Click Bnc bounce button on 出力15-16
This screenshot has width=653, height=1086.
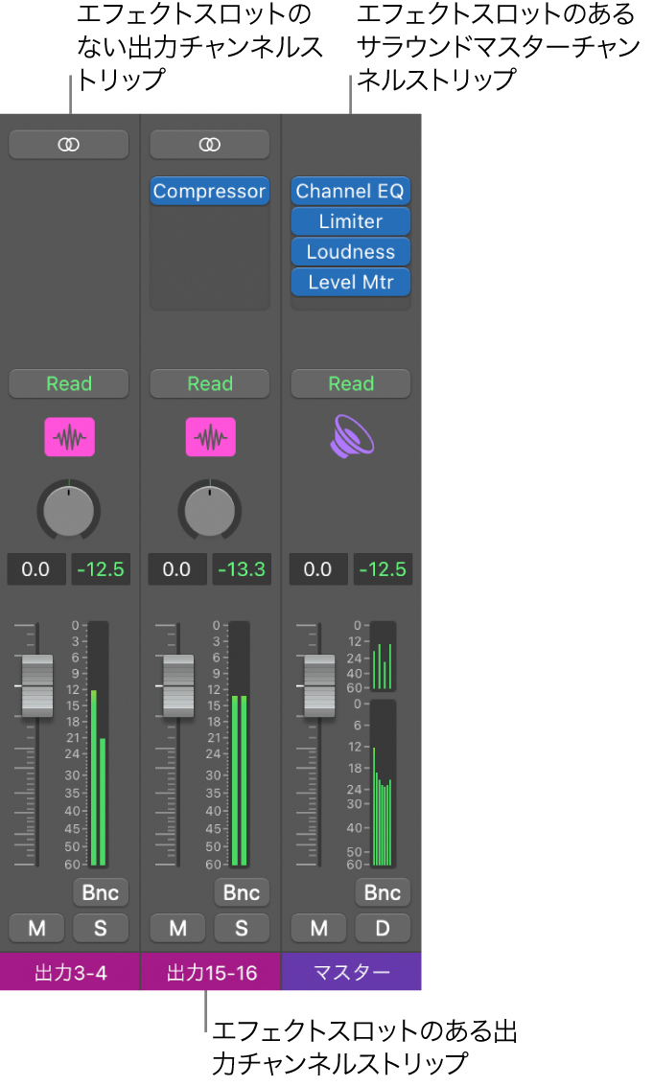(x=242, y=892)
